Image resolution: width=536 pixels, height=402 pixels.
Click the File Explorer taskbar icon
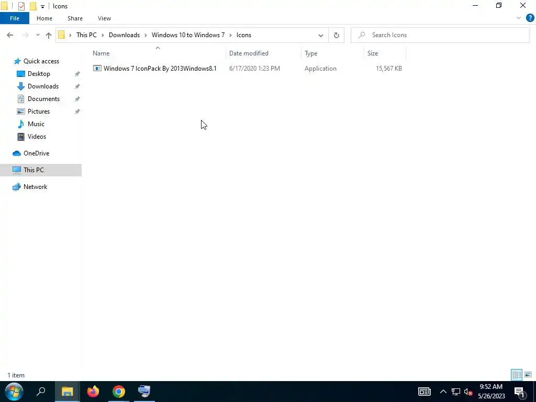pos(68,392)
